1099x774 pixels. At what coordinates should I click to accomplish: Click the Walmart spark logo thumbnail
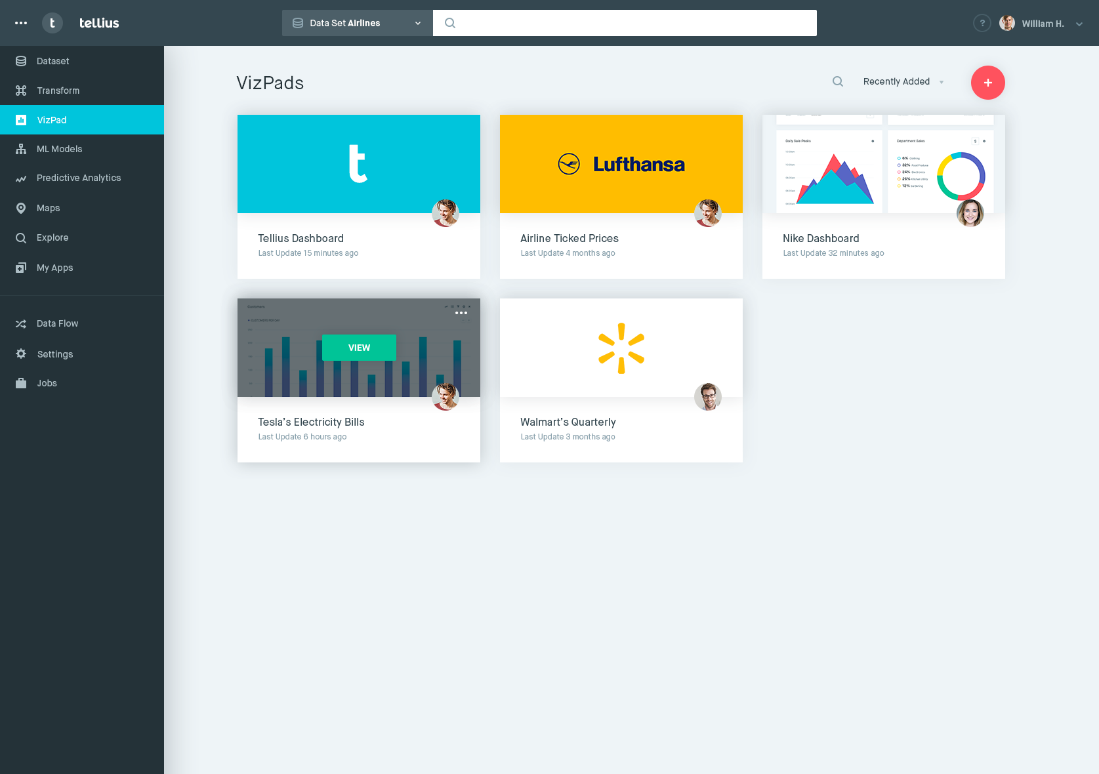click(621, 348)
